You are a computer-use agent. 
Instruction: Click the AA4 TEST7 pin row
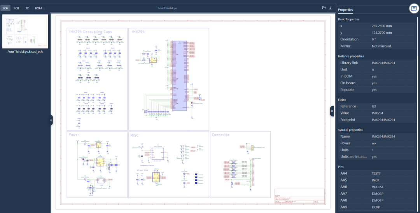coord(376,173)
